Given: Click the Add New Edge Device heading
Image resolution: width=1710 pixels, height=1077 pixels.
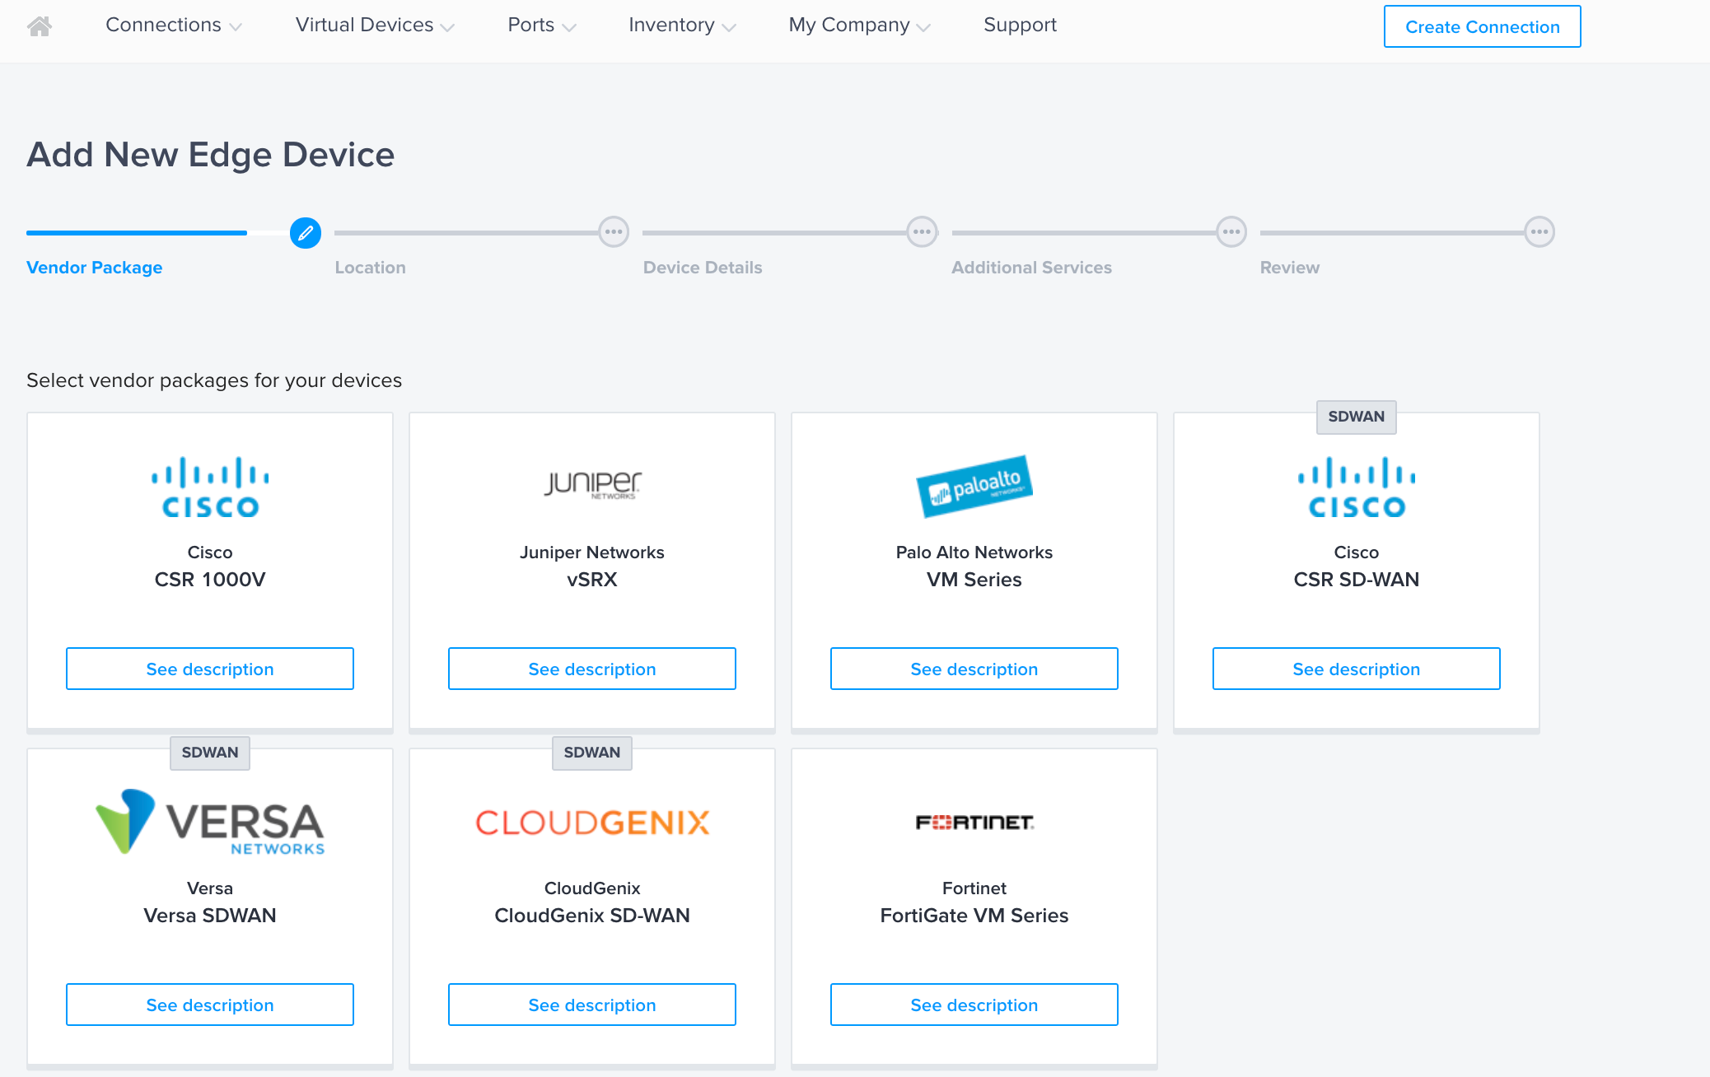Looking at the screenshot, I should click(x=211, y=155).
